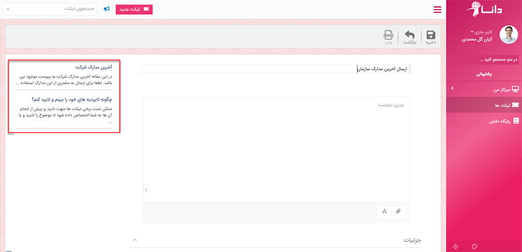Image resolution: width=522 pixels, height=252 pixels.
Task: Open the article آخرین مدارک شرکت
Action: click(x=93, y=67)
